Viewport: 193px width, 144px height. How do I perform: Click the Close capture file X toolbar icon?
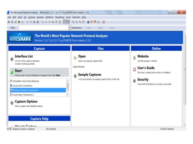click(x=34, y=22)
